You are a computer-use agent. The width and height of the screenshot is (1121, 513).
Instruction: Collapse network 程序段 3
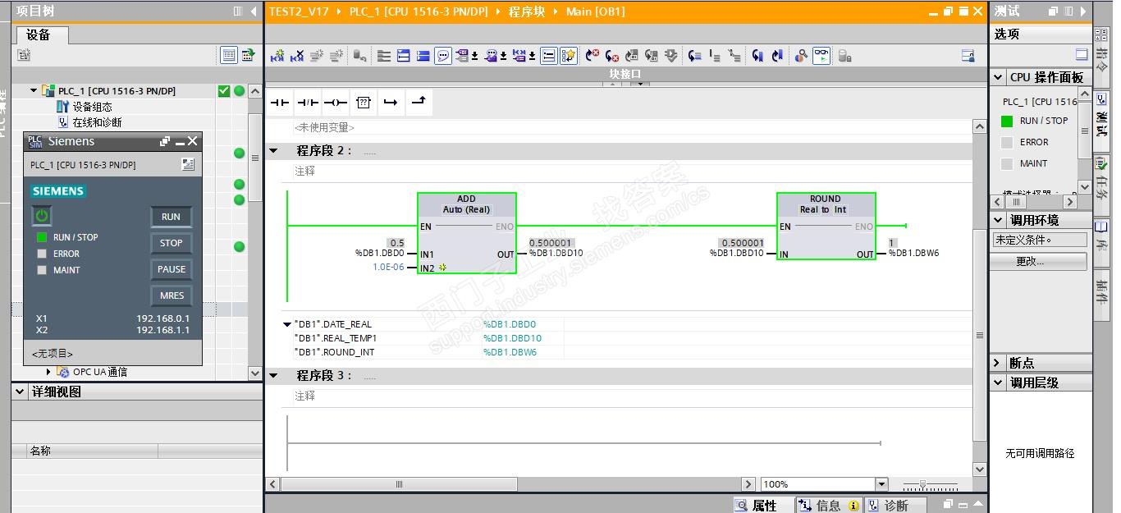click(274, 376)
